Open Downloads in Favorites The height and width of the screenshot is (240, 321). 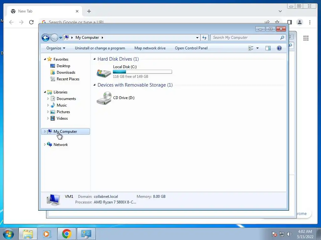pyautogui.click(x=66, y=72)
